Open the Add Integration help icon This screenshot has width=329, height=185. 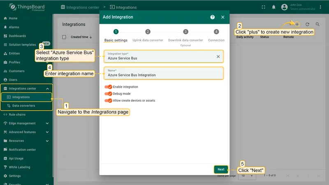[212, 17]
